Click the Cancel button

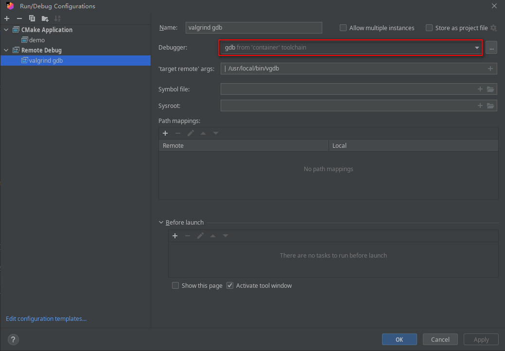point(440,339)
